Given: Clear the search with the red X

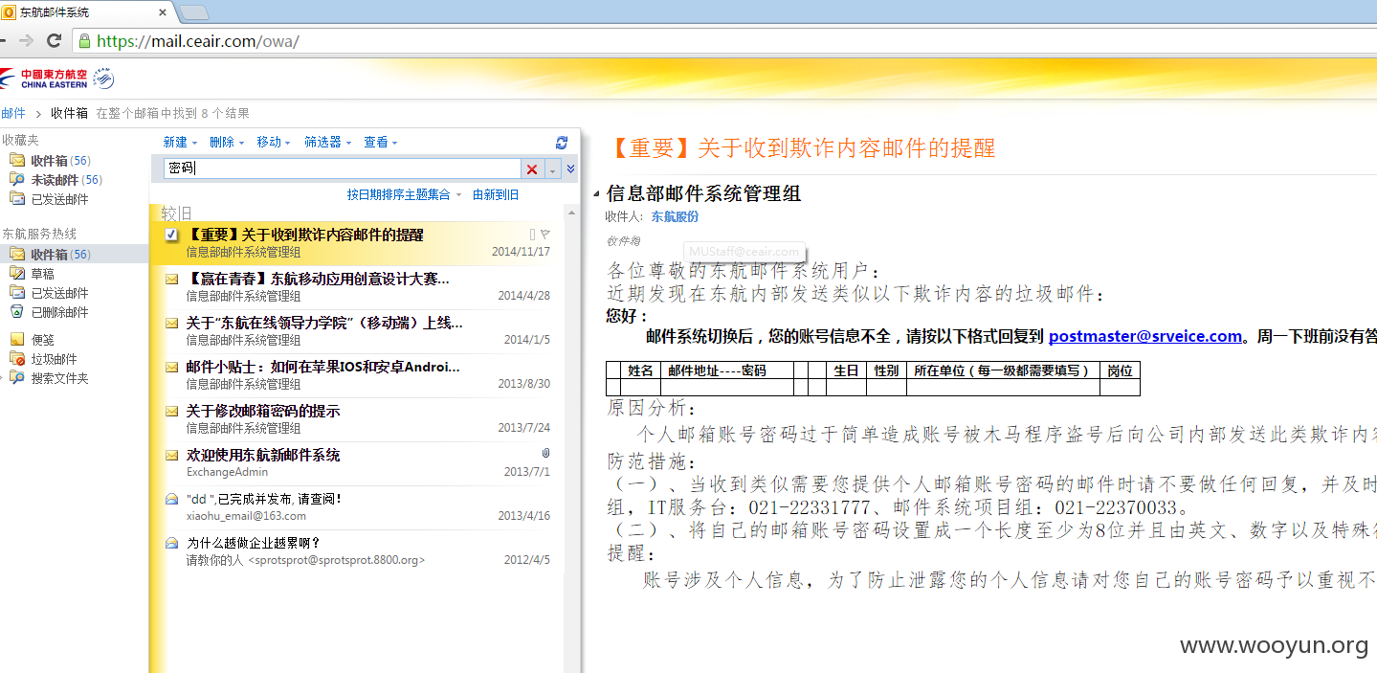Looking at the screenshot, I should (x=532, y=169).
